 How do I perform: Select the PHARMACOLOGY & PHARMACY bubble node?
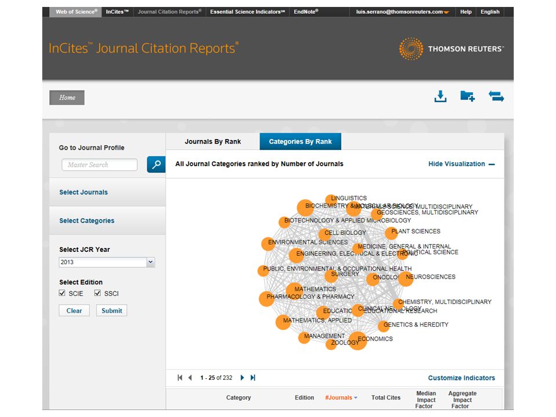click(x=267, y=299)
